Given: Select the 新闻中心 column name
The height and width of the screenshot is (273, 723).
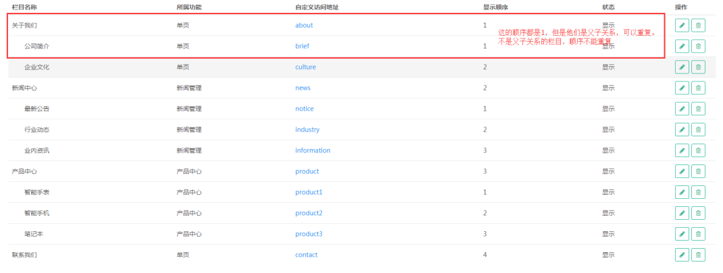Looking at the screenshot, I should point(24,88).
